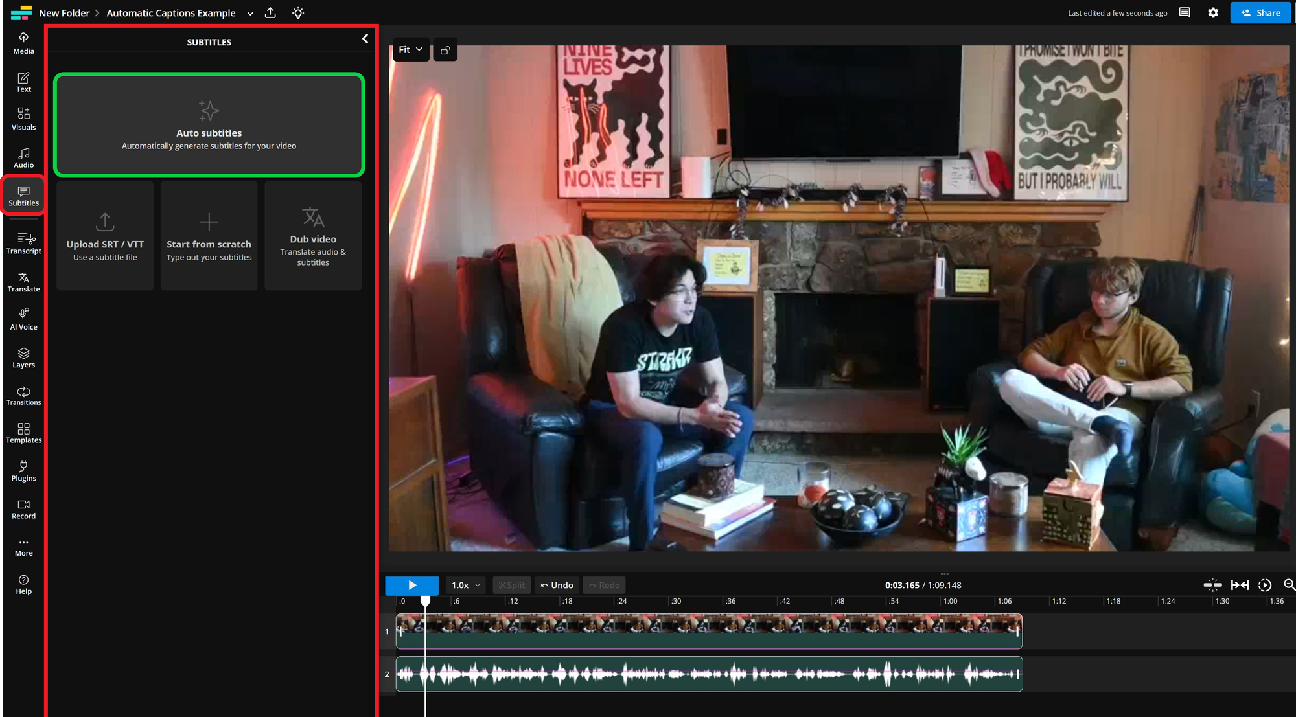Click the audio waveform track
Screen dimensions: 1296x717
pos(709,674)
